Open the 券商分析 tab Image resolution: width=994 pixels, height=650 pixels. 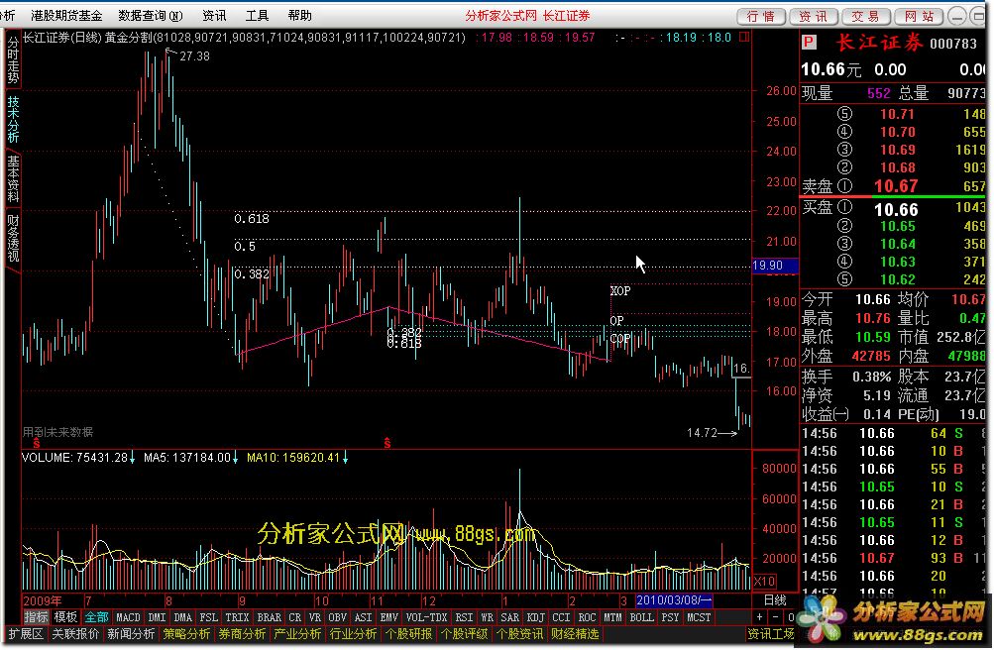242,633
